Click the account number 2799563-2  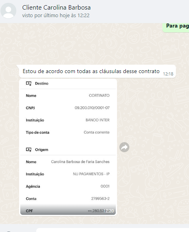pyautogui.click(x=100, y=198)
